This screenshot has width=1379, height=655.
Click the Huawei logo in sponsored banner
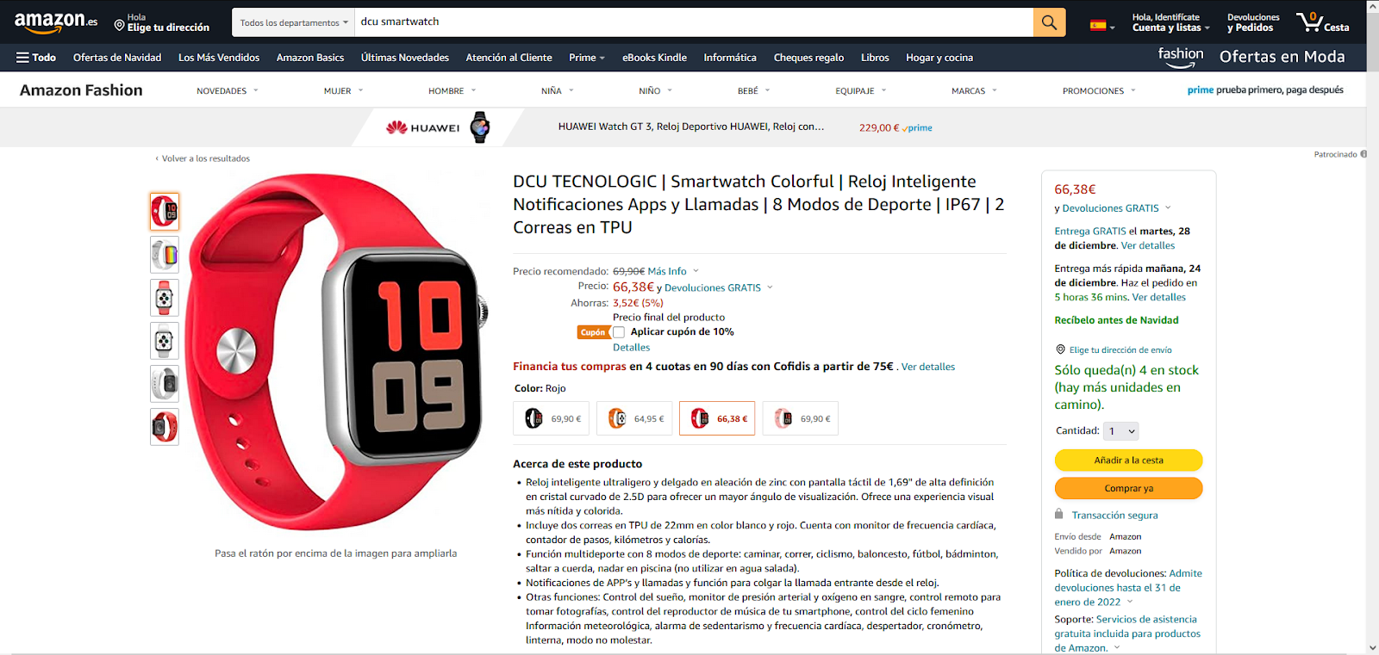[422, 127]
